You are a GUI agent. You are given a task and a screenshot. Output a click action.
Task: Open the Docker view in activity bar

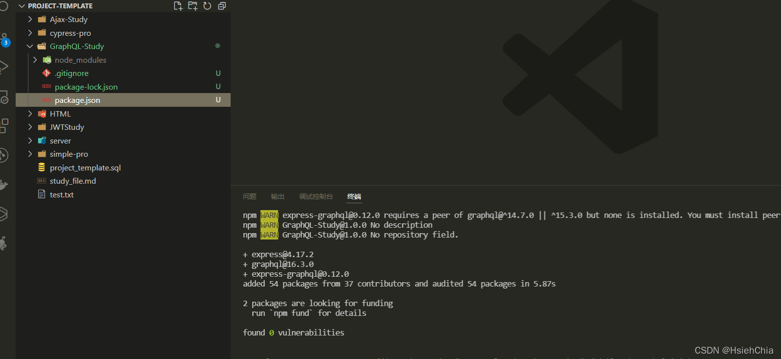coord(4,185)
